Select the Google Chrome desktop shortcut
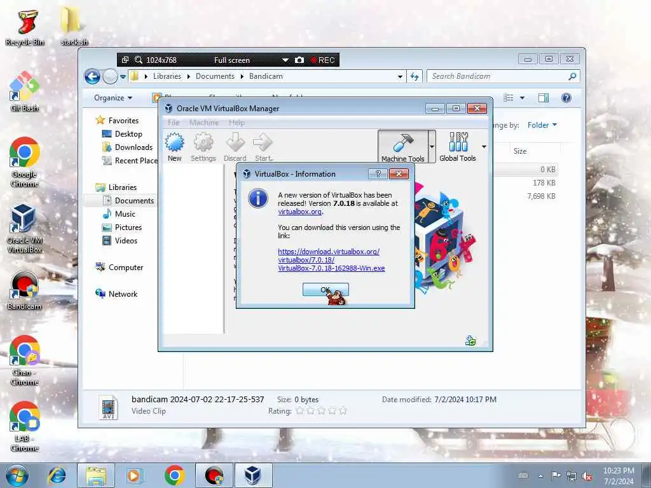Image resolution: width=651 pixels, height=488 pixels. (25, 162)
